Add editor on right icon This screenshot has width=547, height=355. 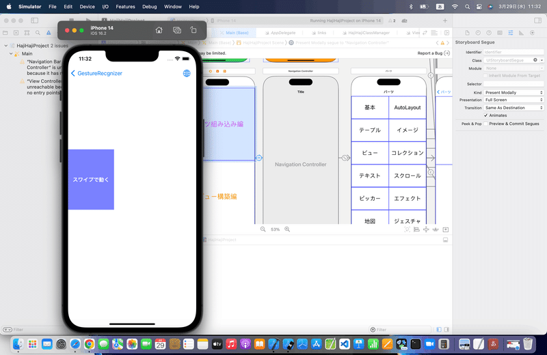pyautogui.click(x=446, y=33)
